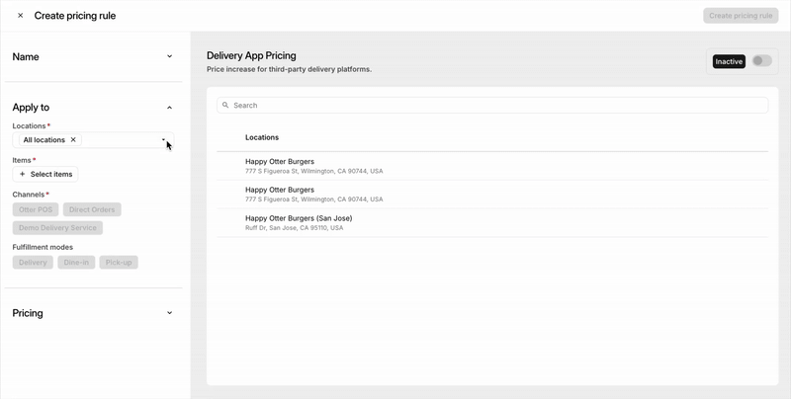Click the Select items button

point(45,174)
